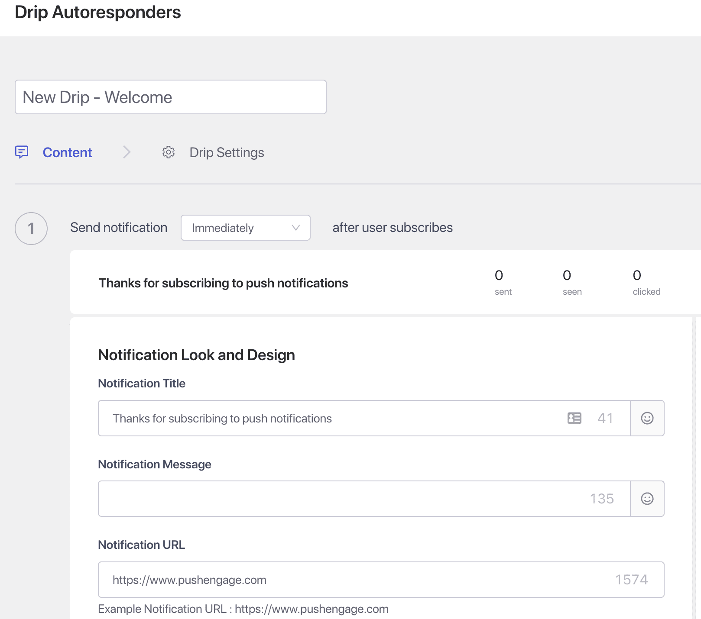The height and width of the screenshot is (619, 701).
Task: Click the Content chat bubble icon
Action: coord(22,152)
